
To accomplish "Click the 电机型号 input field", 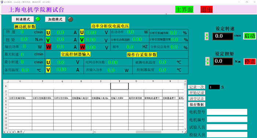I will tap(227, 112).
